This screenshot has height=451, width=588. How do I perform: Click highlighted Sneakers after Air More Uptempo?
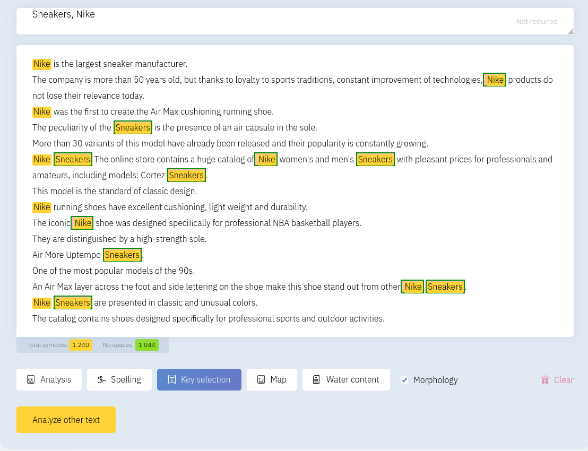pyautogui.click(x=122, y=255)
